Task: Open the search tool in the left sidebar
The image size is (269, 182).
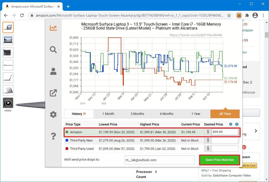Action: point(53,50)
